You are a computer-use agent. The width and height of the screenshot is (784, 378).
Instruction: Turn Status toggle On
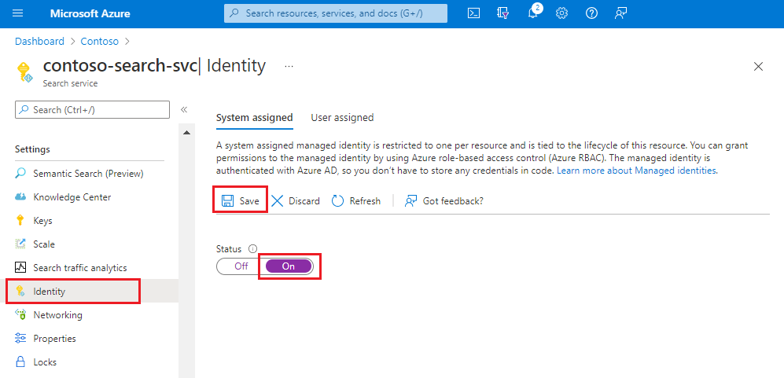click(x=289, y=266)
